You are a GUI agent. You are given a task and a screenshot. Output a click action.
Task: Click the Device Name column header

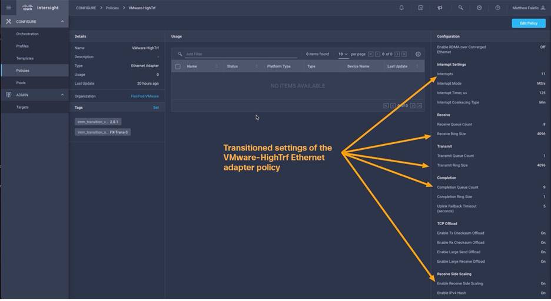coord(358,66)
